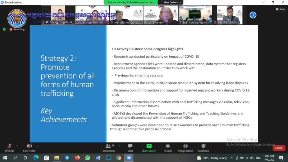Start recording with the Record button
The height and width of the screenshot is (162, 288).
168,148
